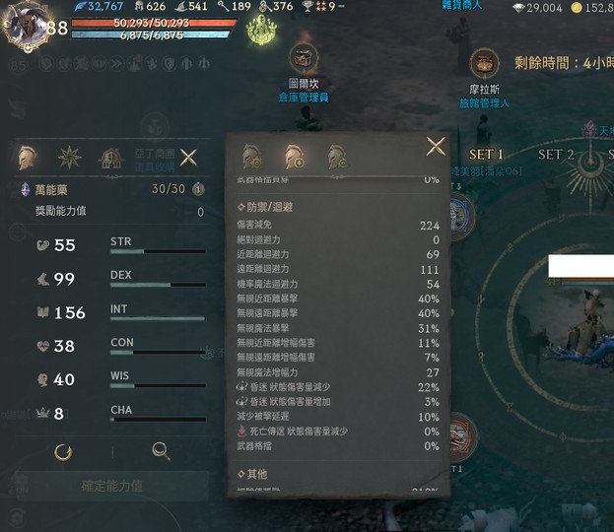Click the 確定能力值 confirm button
The width and height of the screenshot is (614, 532).
pos(112,487)
